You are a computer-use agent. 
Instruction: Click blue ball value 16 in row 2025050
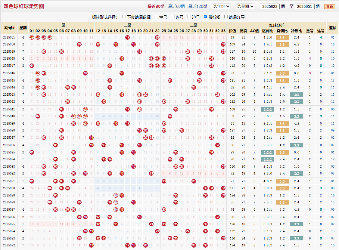333,44
